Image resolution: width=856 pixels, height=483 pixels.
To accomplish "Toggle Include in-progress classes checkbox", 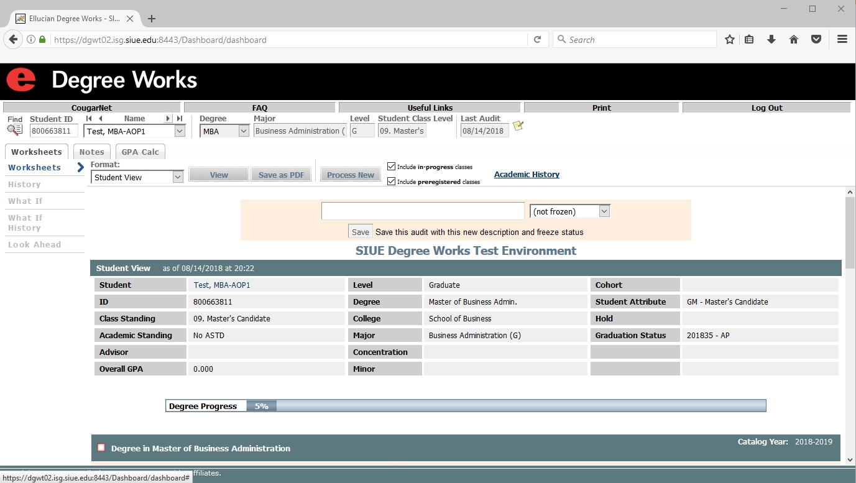I will [x=391, y=167].
